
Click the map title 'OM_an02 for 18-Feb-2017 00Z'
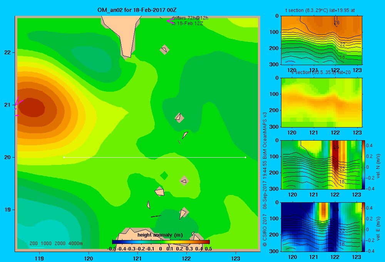(x=137, y=10)
